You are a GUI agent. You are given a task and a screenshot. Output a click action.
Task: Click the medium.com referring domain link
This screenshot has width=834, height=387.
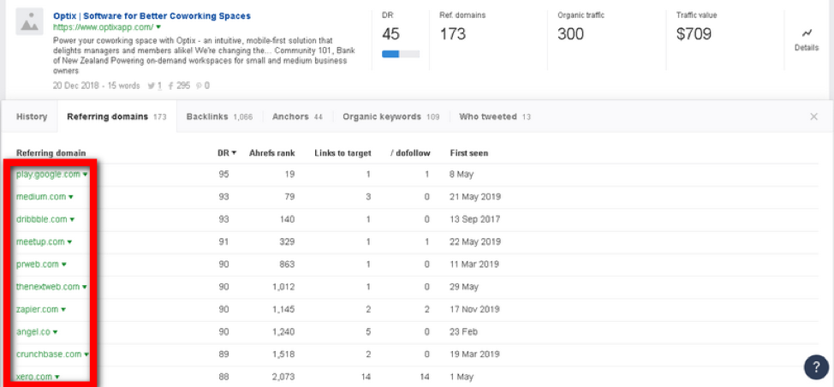40,197
